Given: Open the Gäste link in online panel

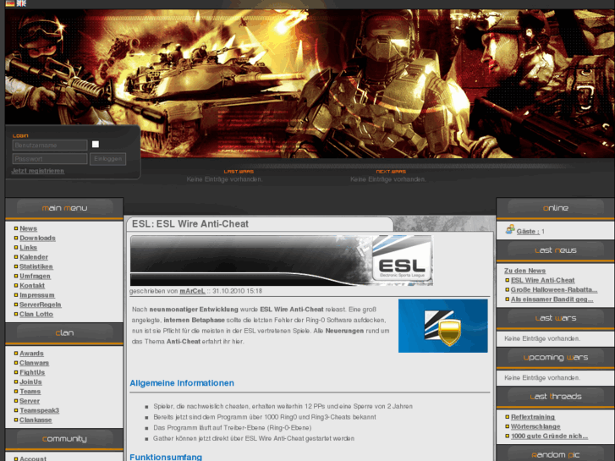Looking at the screenshot, I should 528,232.
